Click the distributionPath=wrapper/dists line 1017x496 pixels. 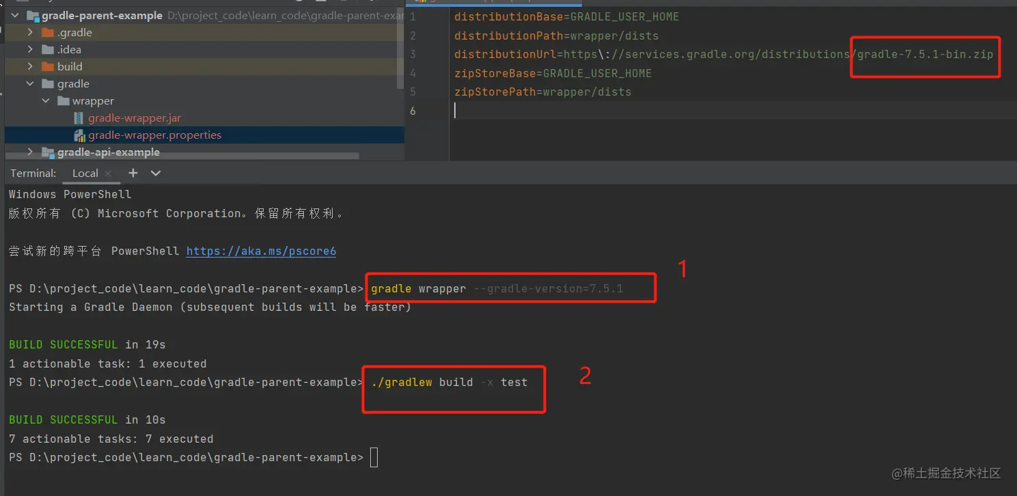pyautogui.click(x=557, y=36)
